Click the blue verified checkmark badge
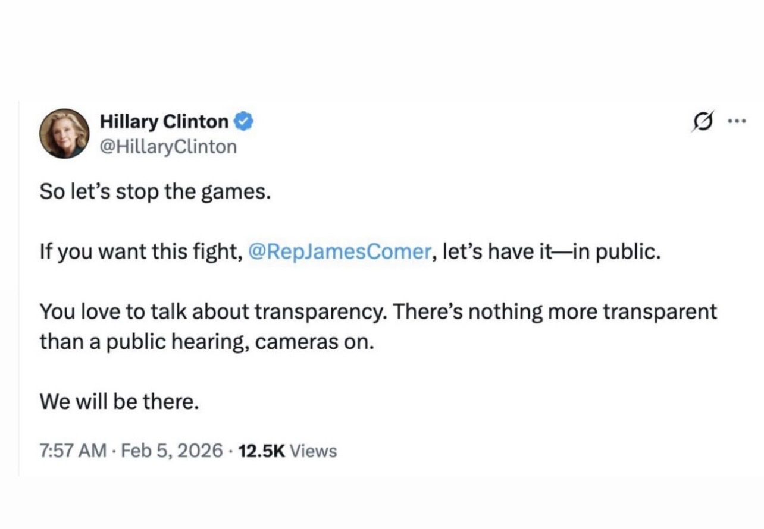This screenshot has width=764, height=529. 245,122
